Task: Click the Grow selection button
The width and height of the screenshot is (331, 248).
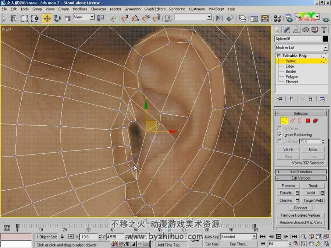Action: tap(313, 149)
